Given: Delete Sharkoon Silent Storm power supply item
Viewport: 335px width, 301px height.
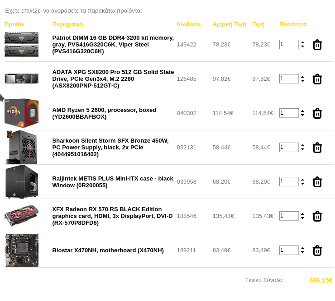Looking at the screenshot, I should coord(317,148).
